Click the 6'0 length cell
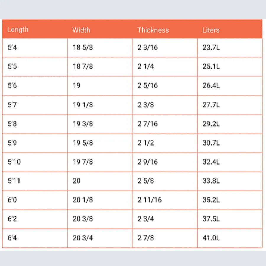The height and width of the screenshot is (266, 266). [x=35, y=200]
